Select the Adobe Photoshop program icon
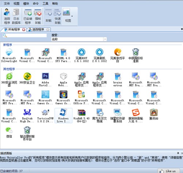Screen dimensions: 183x173 (45, 80)
